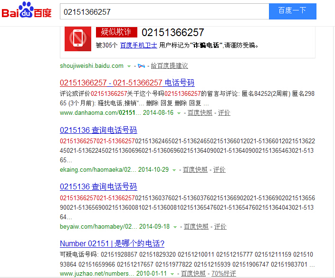Click 评价 for the beyaiw.com result
Screen dimensions: 335x278
[220, 227]
